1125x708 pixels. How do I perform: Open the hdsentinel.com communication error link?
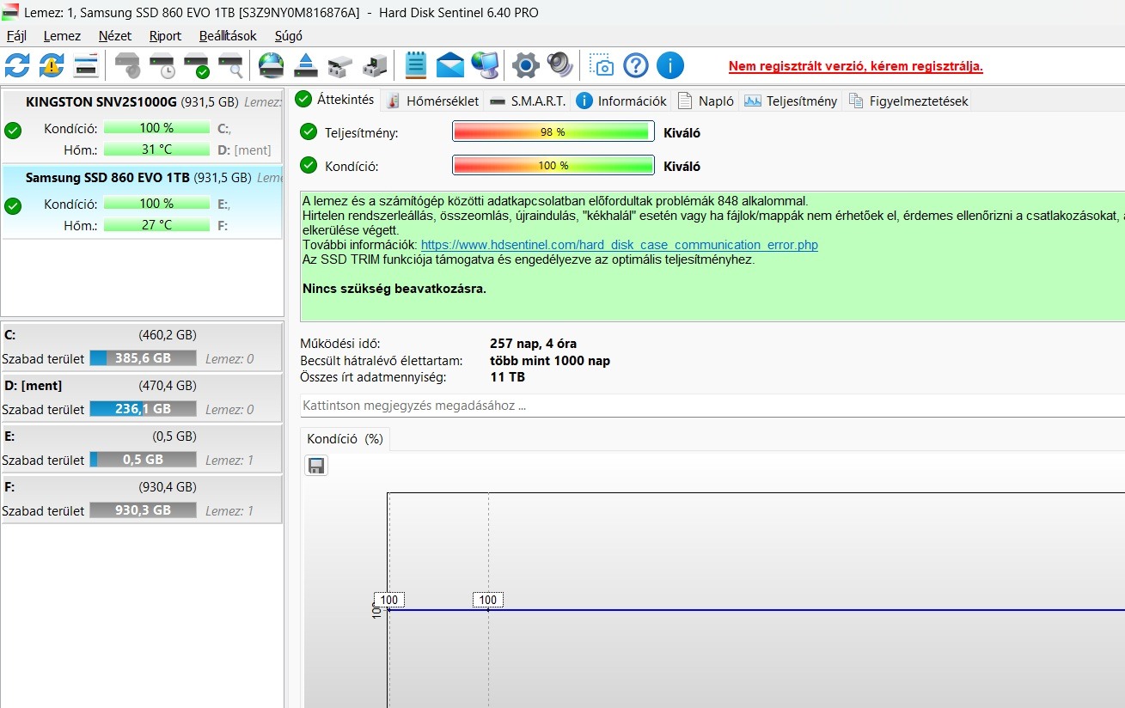tap(620, 245)
